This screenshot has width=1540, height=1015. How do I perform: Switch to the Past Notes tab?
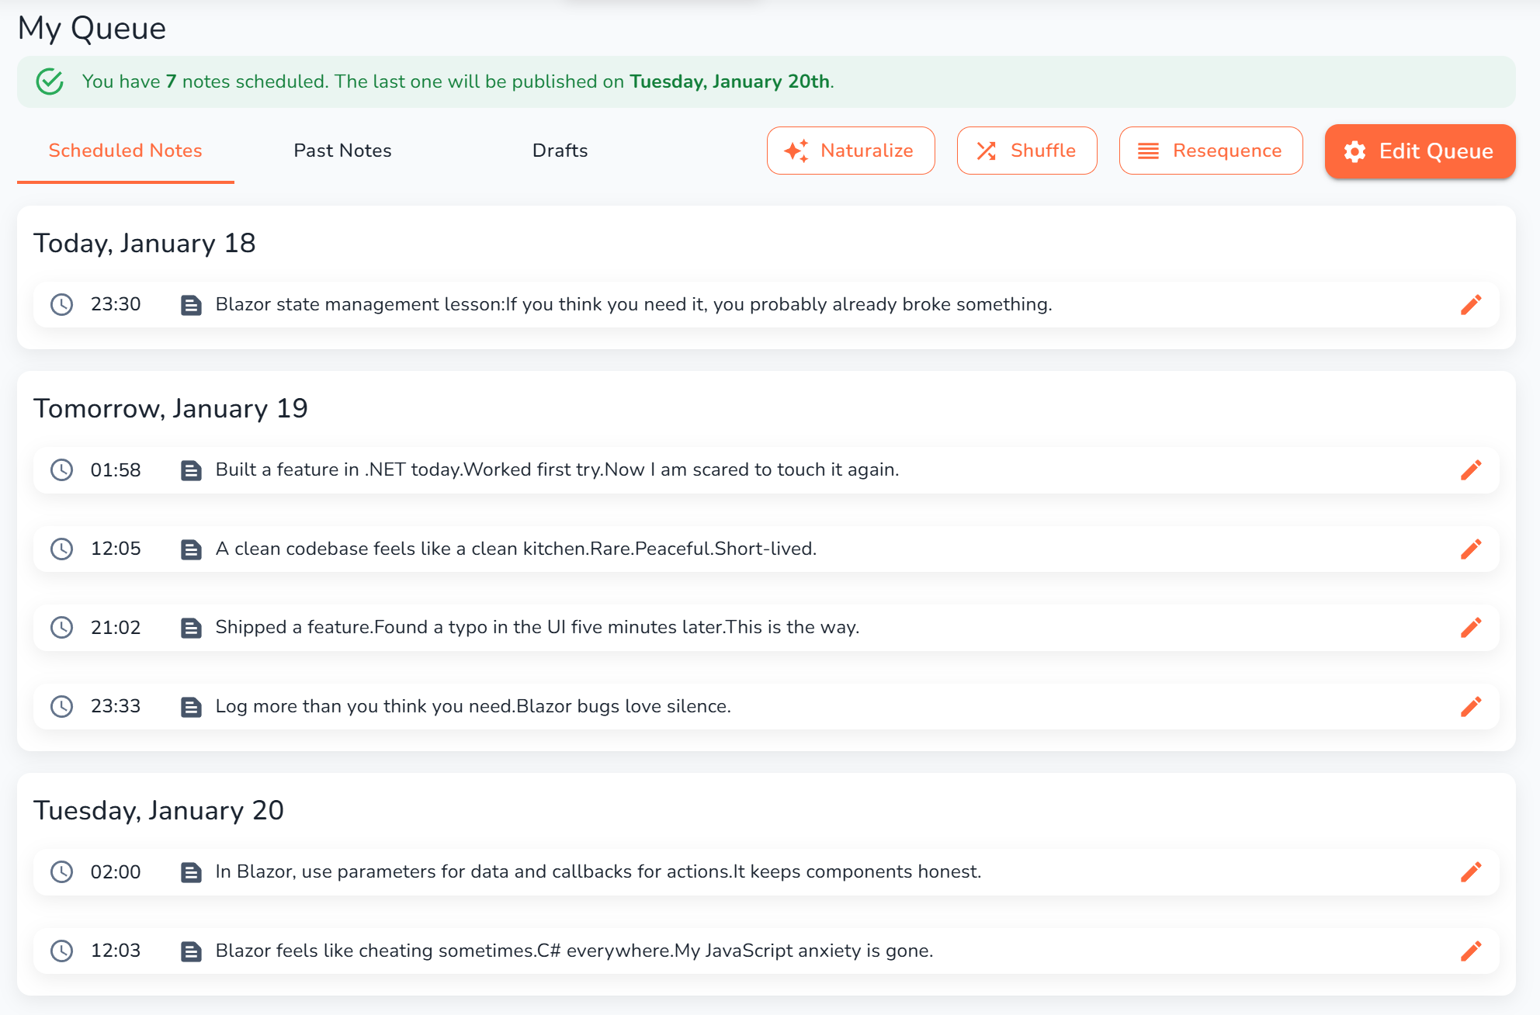[x=342, y=151]
